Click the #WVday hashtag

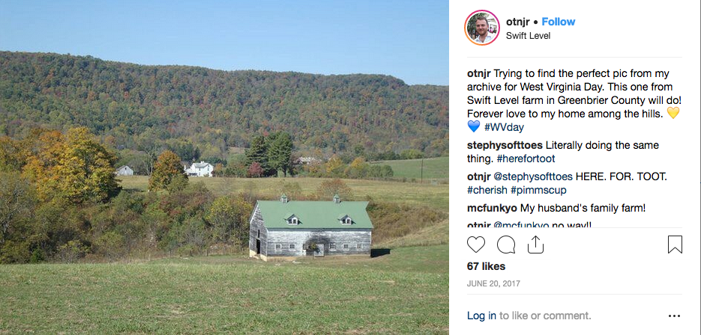point(504,127)
